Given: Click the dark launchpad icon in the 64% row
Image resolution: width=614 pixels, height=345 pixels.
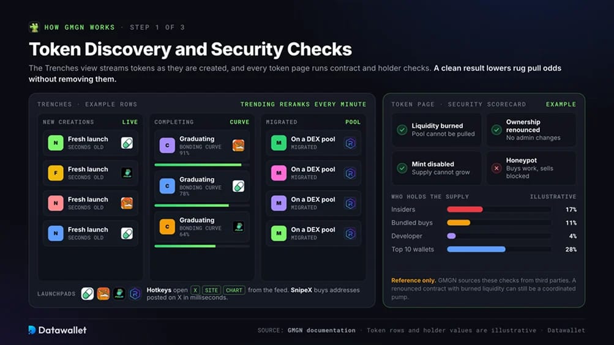Looking at the screenshot, I should coord(239,226).
